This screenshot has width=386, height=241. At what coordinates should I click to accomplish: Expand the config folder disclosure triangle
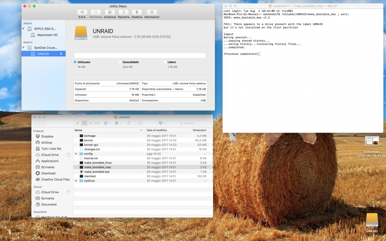pos(76,154)
